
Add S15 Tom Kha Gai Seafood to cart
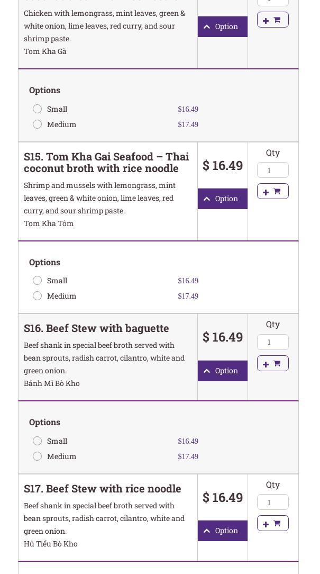click(x=272, y=191)
